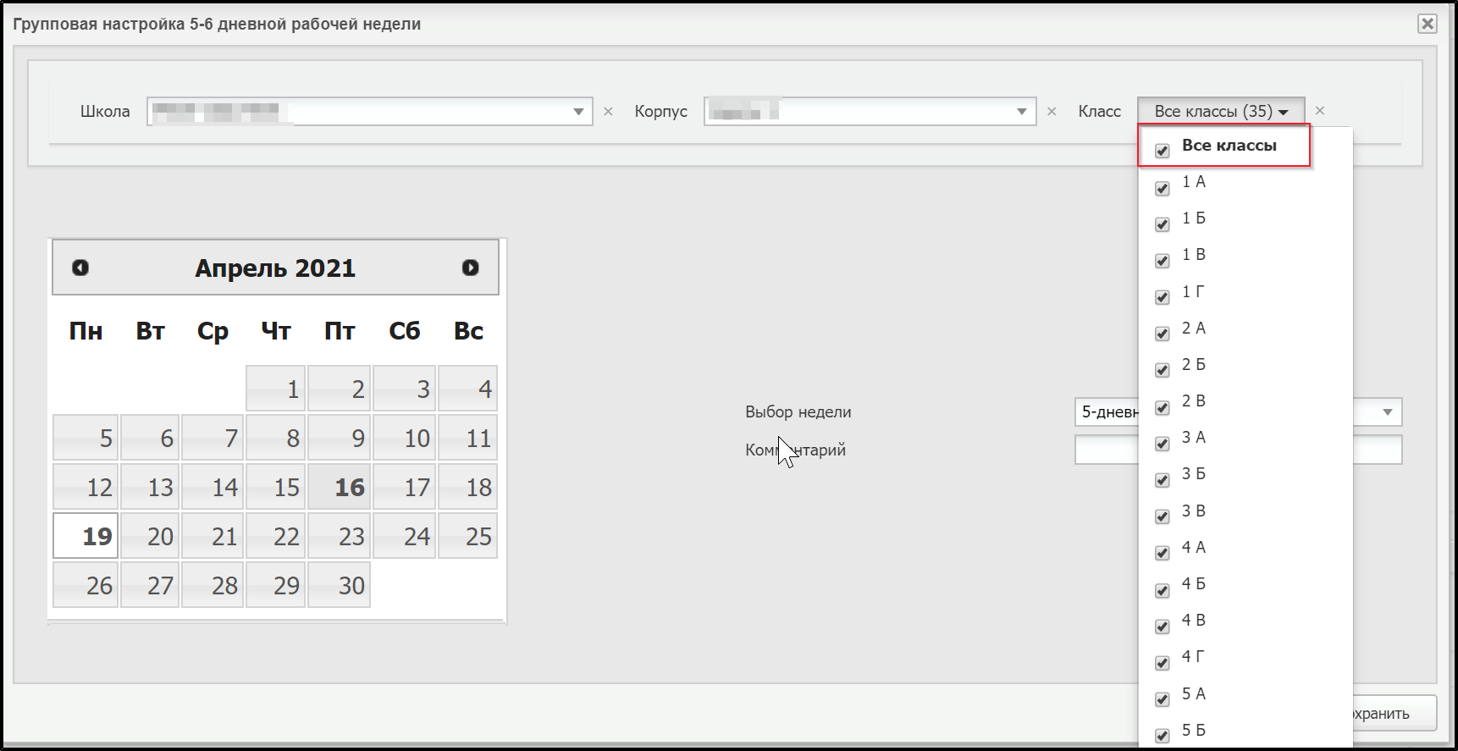The image size is (1458, 751).
Task: Toggle class 2 А checkbox
Action: tap(1163, 334)
